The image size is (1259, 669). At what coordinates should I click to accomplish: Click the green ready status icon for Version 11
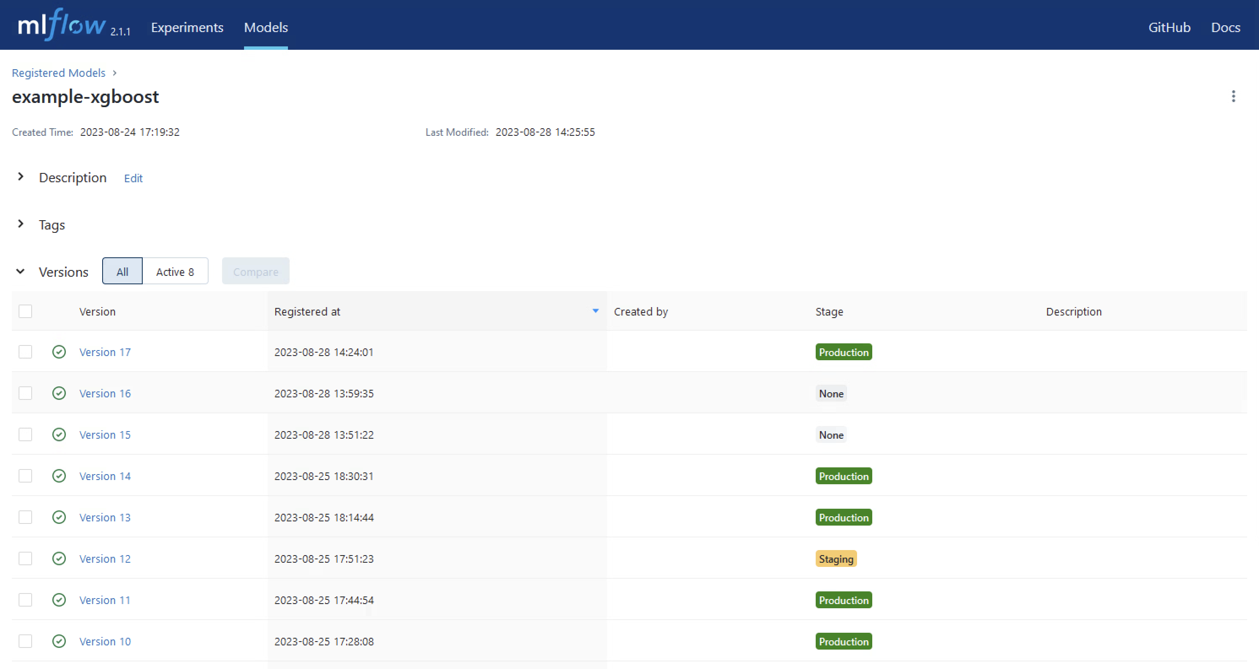pos(59,600)
